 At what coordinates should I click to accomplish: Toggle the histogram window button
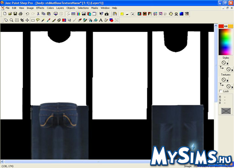click(x=84, y=14)
